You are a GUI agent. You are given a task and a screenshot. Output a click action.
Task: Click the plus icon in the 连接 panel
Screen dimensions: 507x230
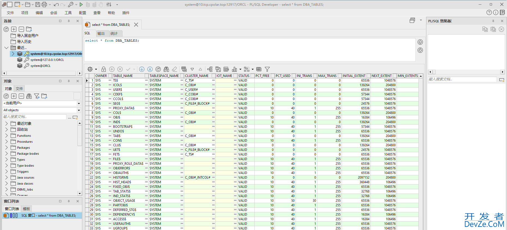tap(14, 29)
